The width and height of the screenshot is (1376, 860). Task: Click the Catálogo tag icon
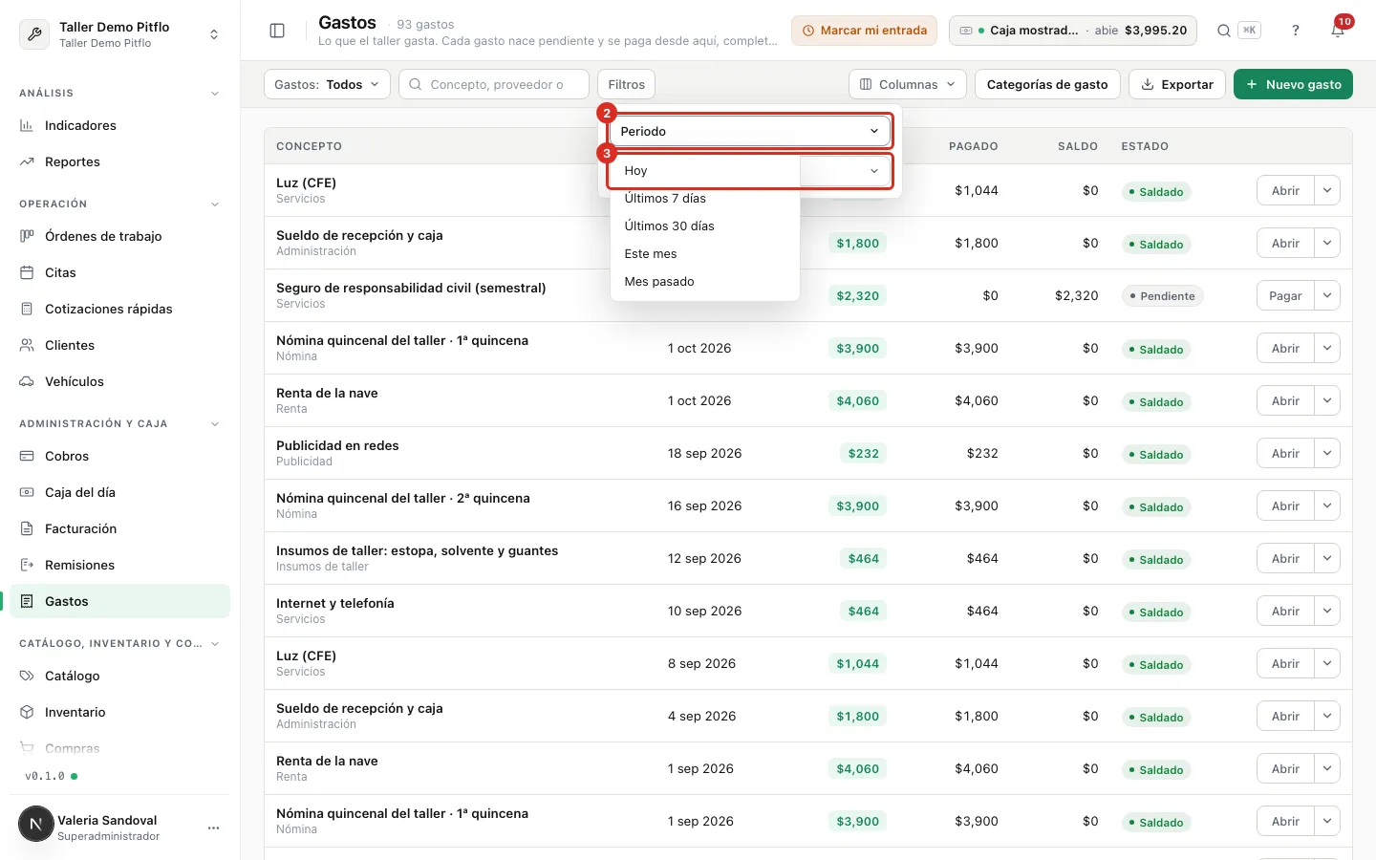[27, 676]
